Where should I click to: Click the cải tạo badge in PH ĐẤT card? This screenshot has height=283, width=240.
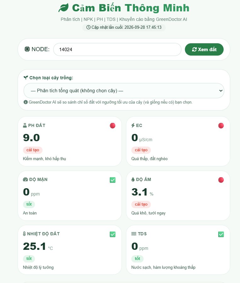(33, 150)
